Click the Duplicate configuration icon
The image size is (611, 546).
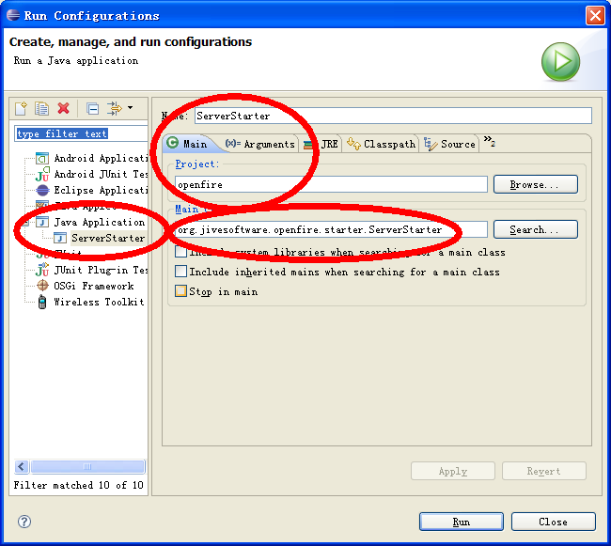pyautogui.click(x=41, y=108)
